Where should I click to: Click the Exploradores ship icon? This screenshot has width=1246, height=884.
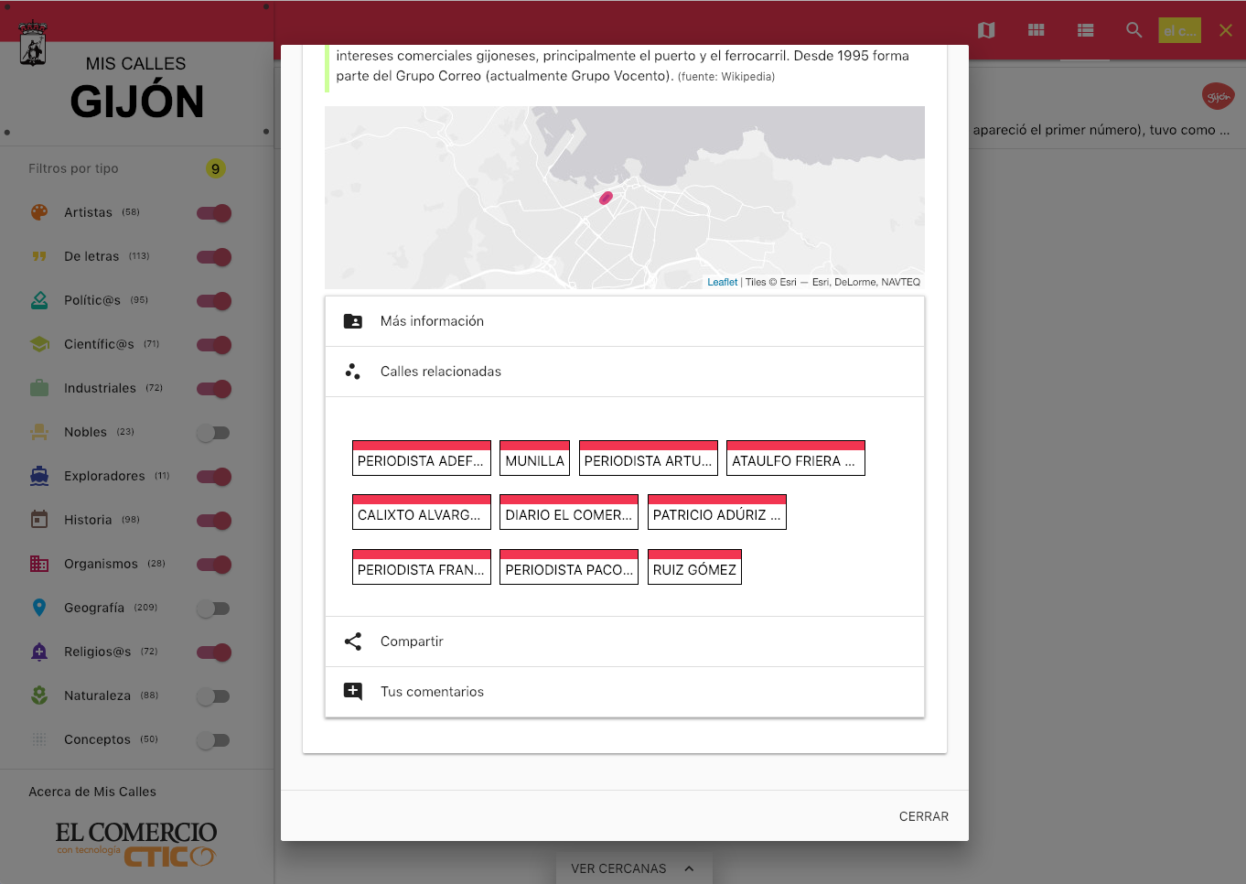pyautogui.click(x=39, y=476)
